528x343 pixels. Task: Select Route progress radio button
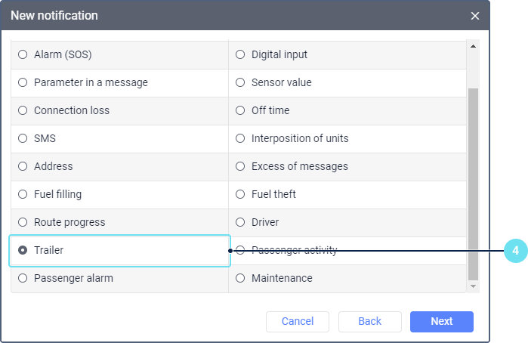[x=23, y=222]
